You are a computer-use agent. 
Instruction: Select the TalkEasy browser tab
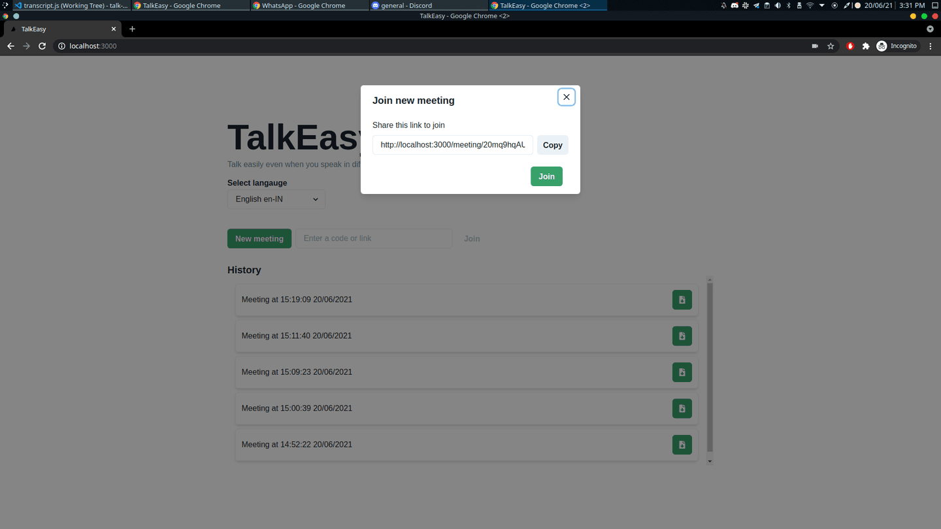pos(63,29)
